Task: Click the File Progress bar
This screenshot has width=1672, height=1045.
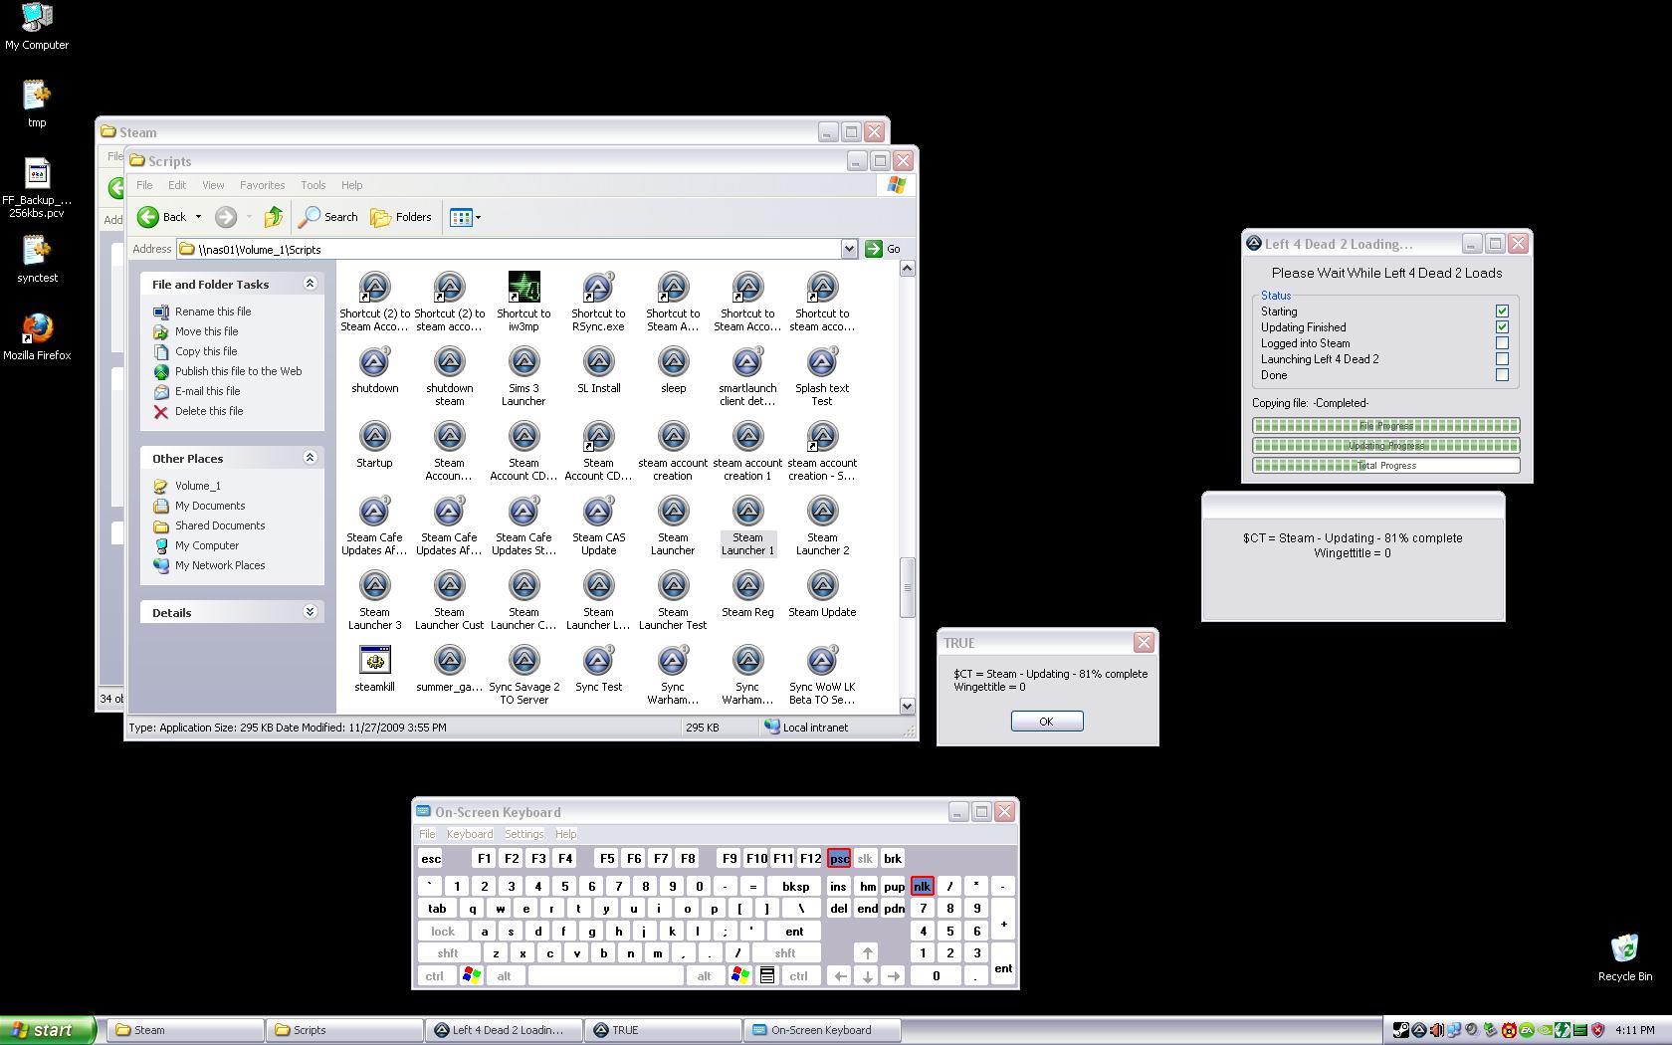Action: click(1386, 426)
